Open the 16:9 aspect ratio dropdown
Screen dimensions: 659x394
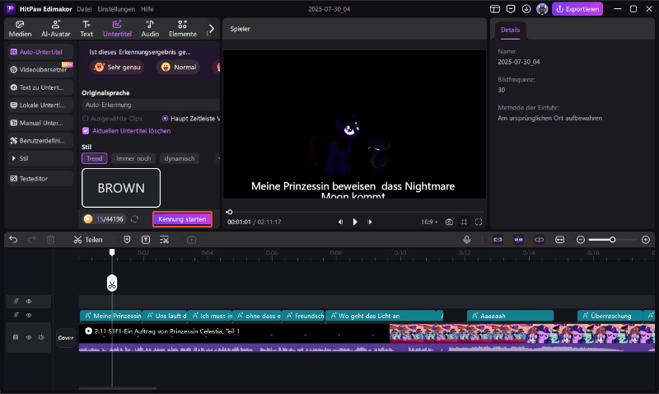pos(429,222)
